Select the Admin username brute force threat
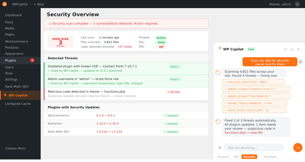The image size is (305, 162). click(x=126, y=81)
